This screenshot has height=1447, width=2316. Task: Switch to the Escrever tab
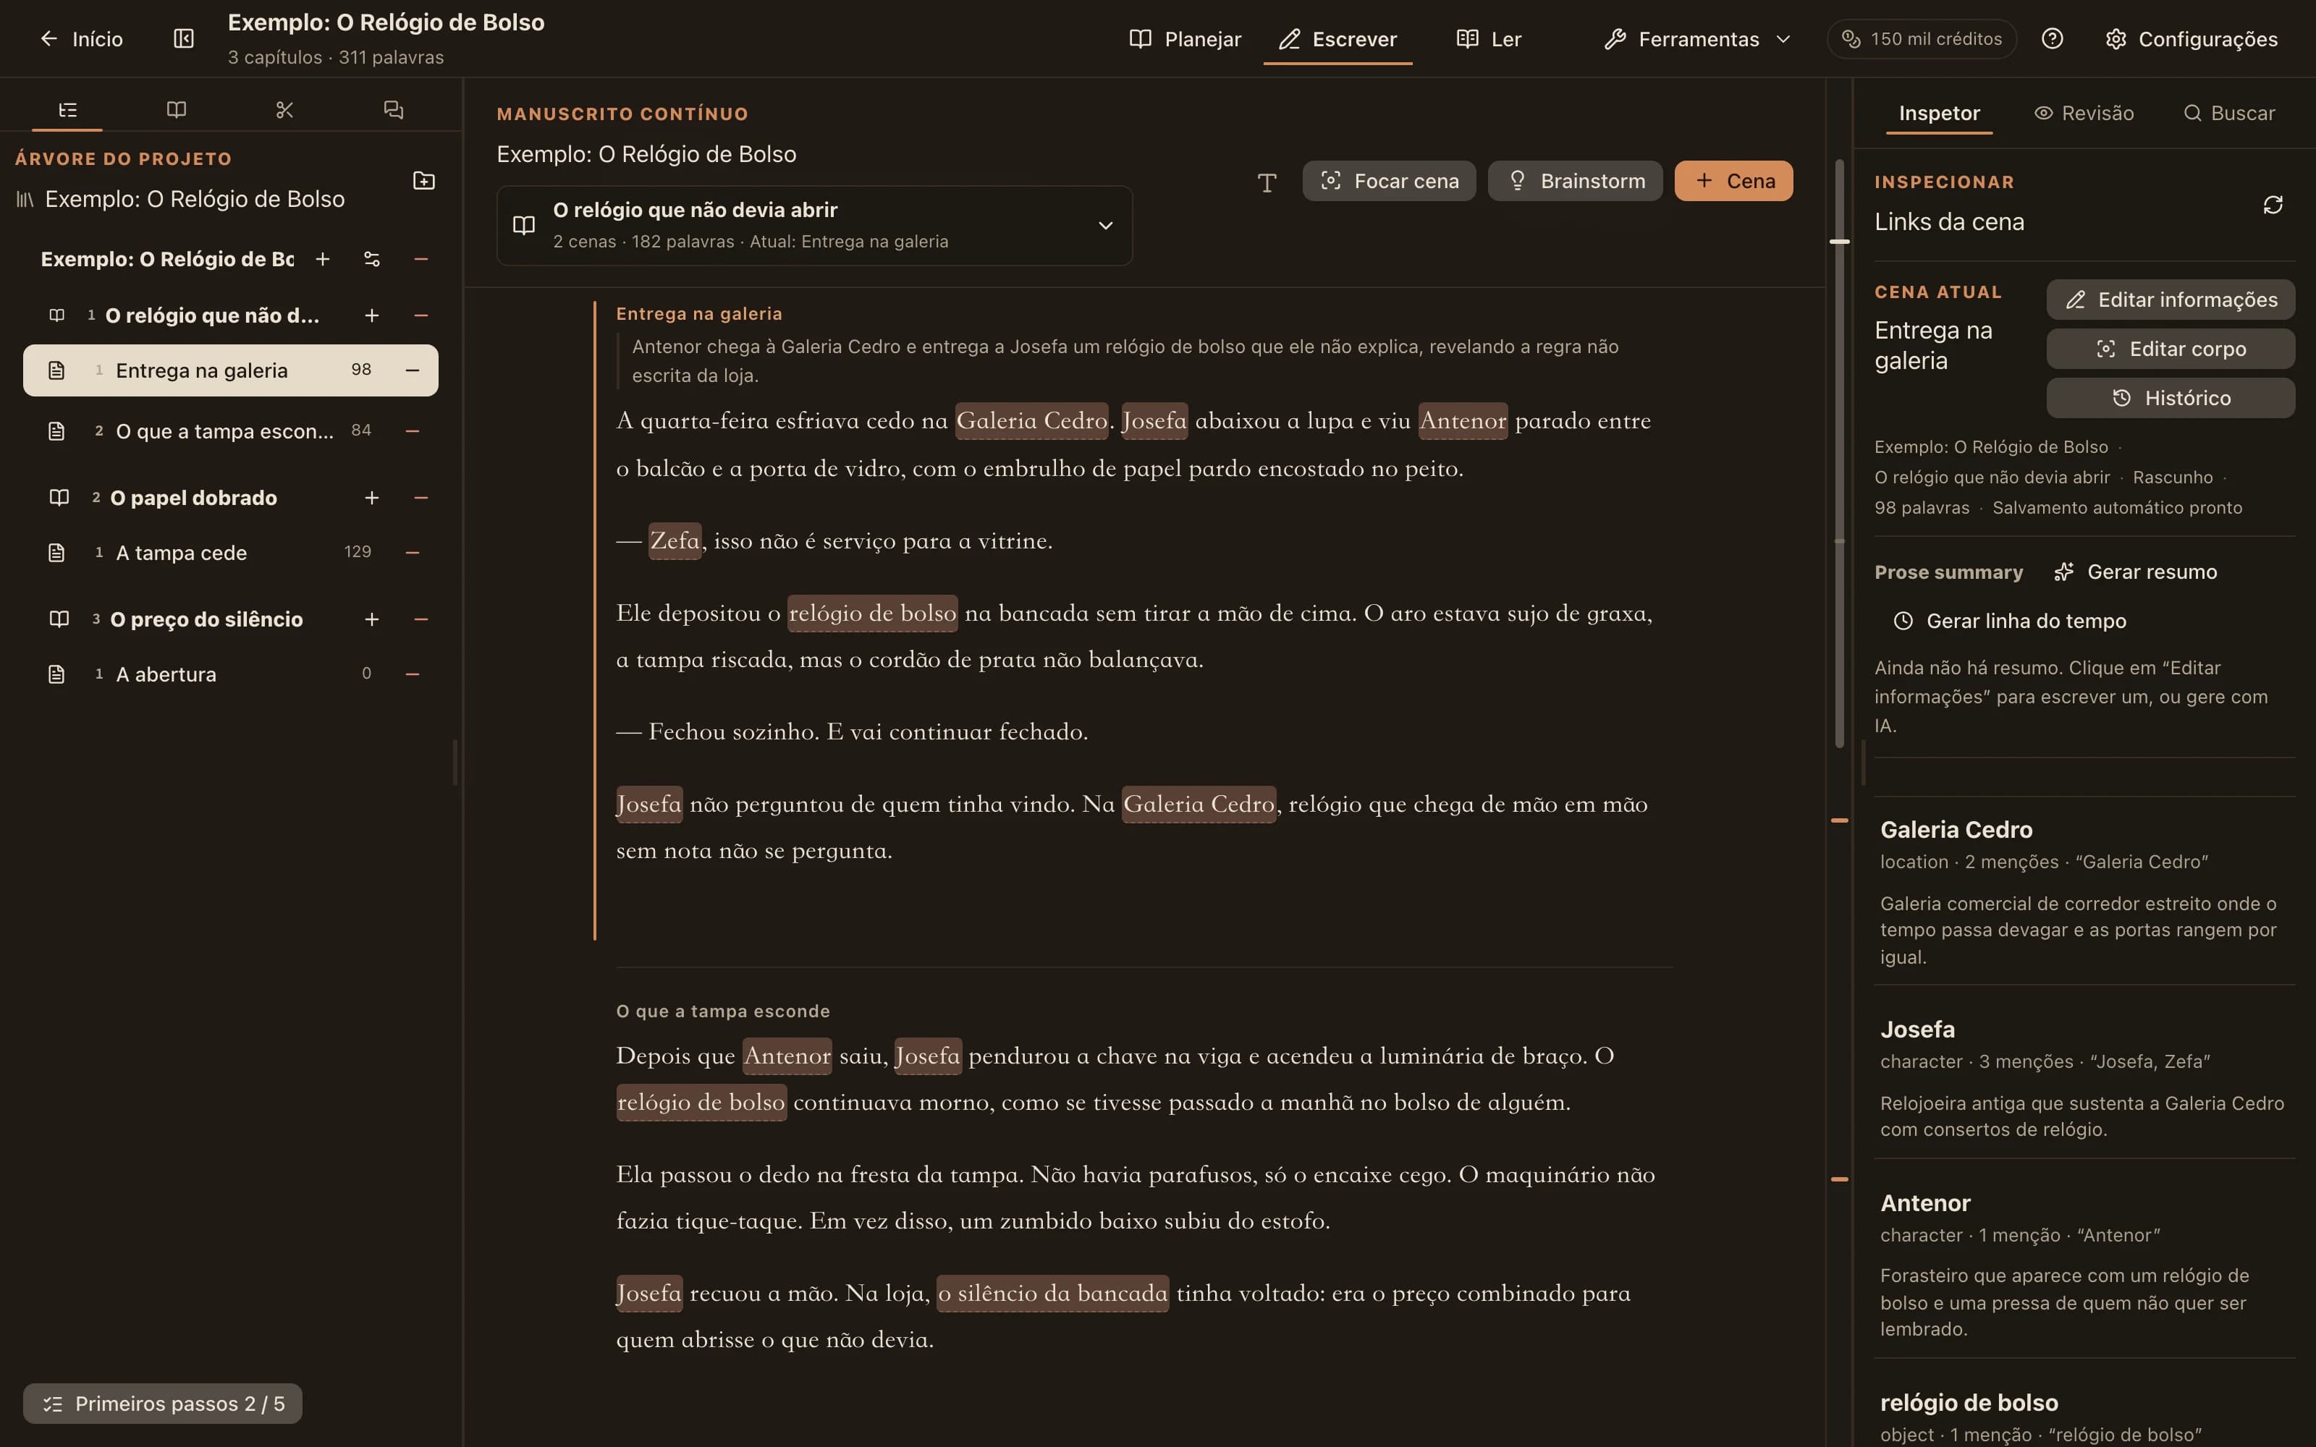click(x=1338, y=38)
